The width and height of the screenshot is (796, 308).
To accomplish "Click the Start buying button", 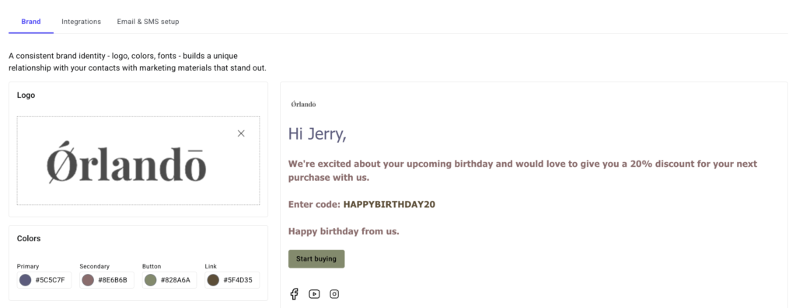I will pos(316,259).
